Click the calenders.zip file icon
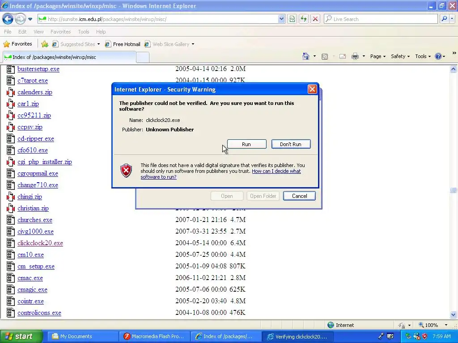458x343 pixels. [x=11, y=92]
